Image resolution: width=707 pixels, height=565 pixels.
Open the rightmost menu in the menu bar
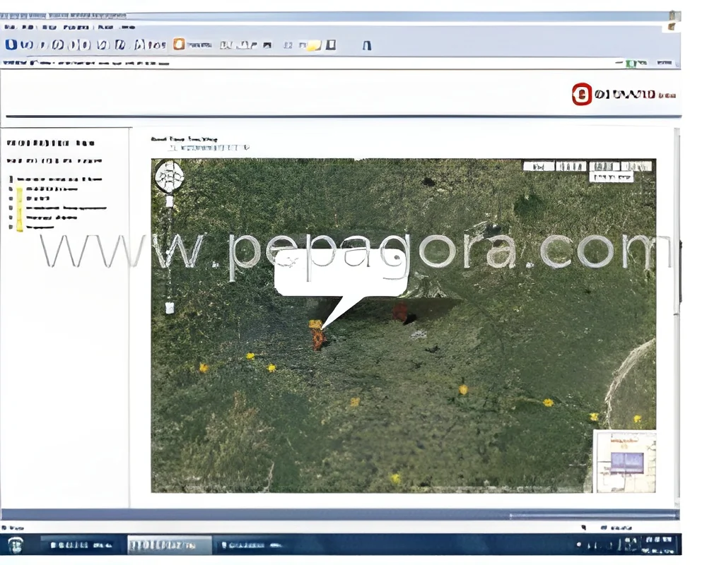tap(127, 27)
